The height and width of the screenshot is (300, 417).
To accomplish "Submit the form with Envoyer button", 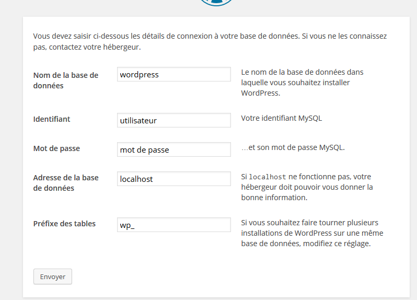I will point(53,276).
